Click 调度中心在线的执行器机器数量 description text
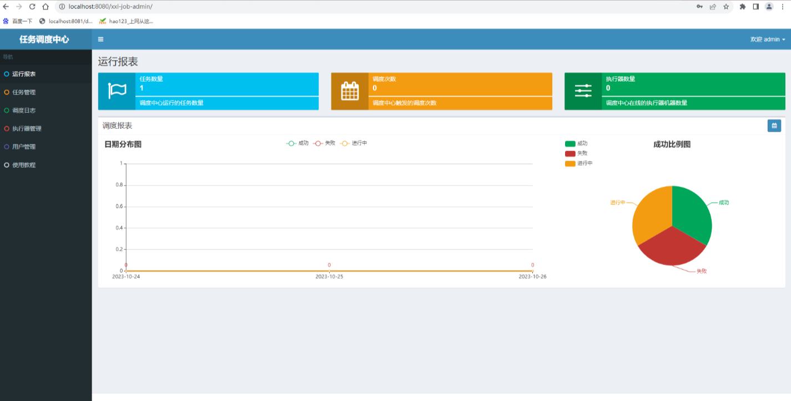This screenshot has width=791, height=401. point(647,103)
